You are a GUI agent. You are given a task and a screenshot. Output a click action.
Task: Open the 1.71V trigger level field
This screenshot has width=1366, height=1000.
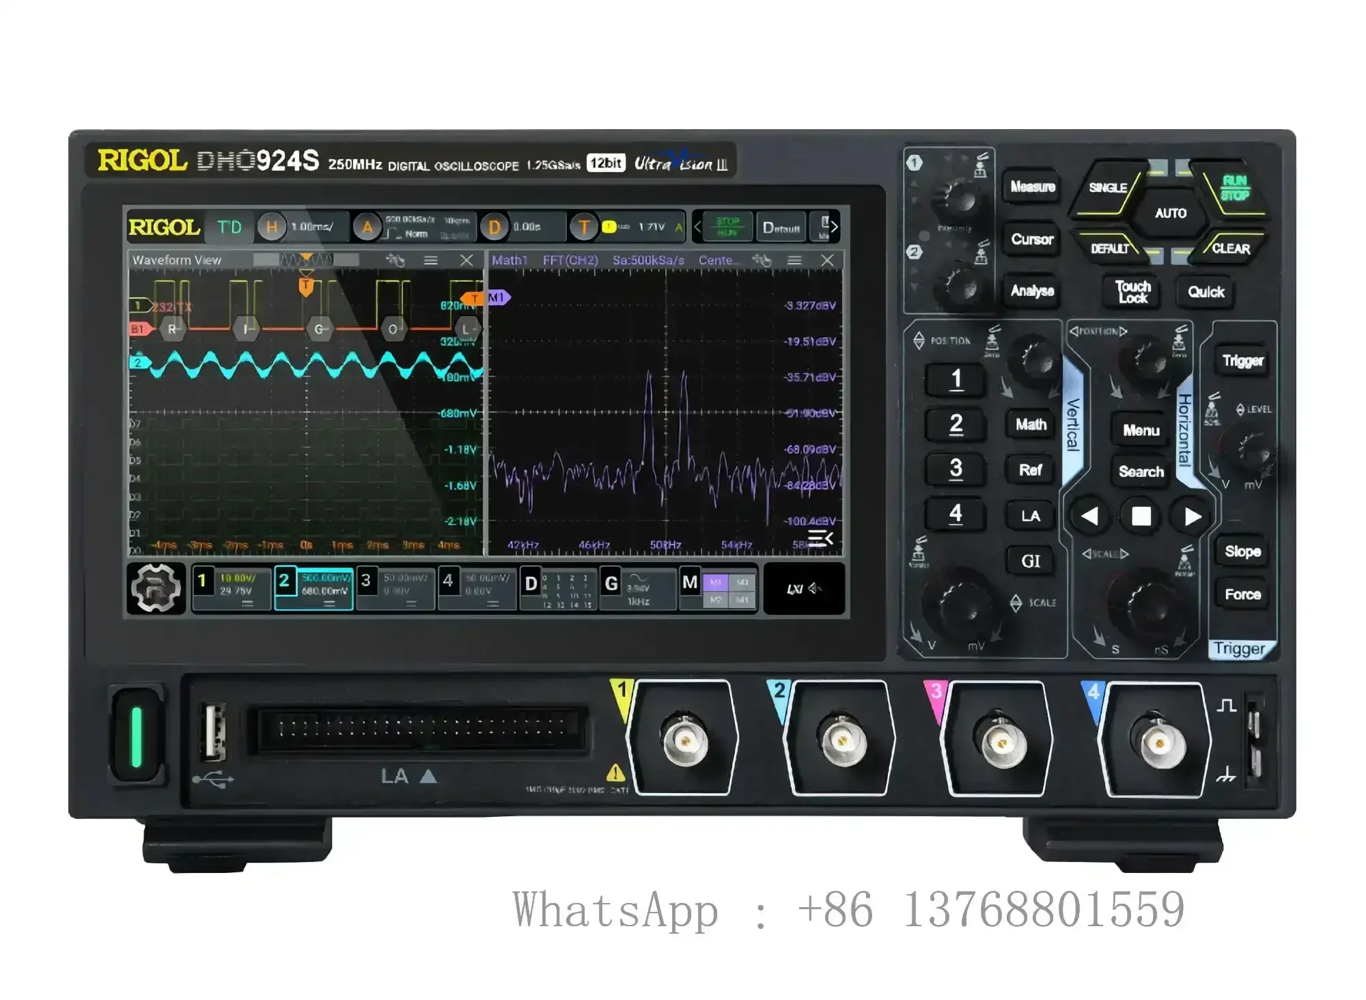click(x=652, y=227)
